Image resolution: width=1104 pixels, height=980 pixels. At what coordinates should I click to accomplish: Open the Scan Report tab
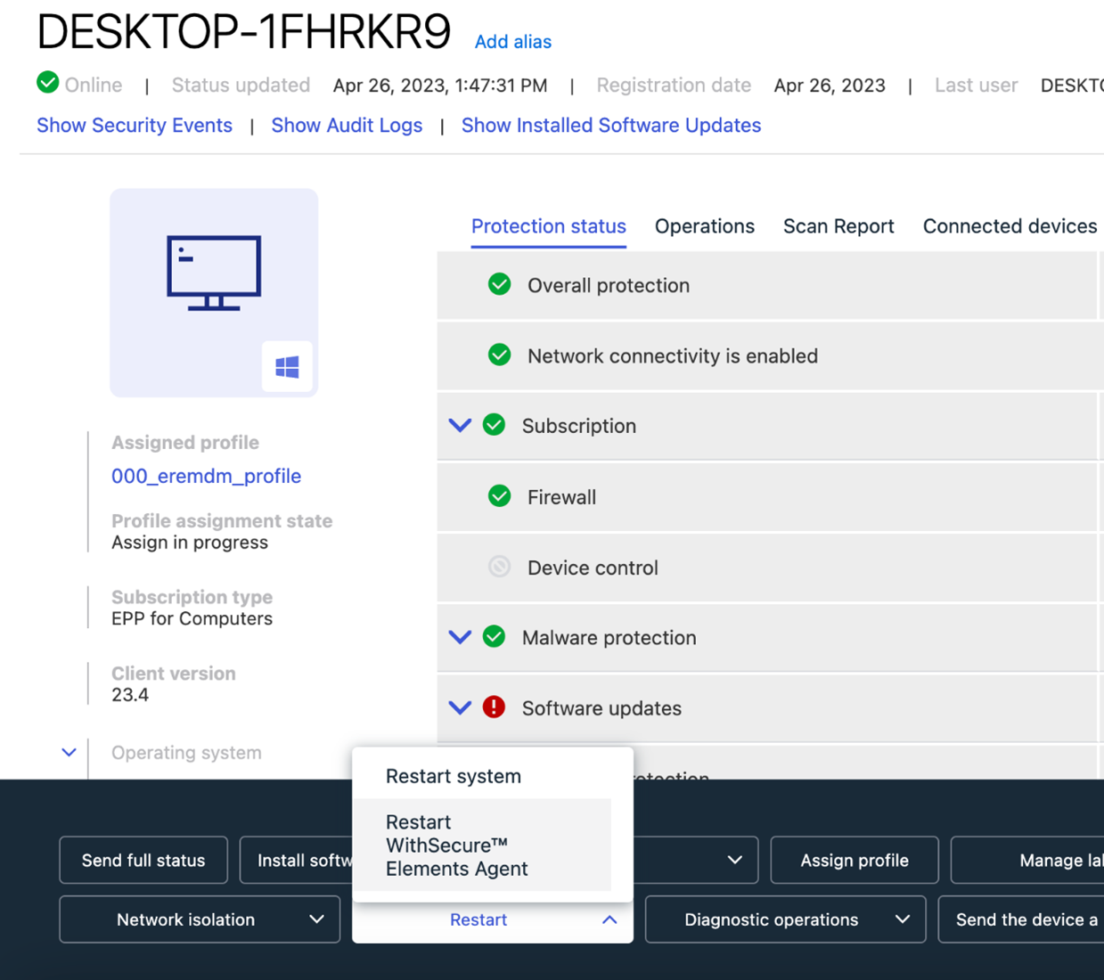[838, 226]
